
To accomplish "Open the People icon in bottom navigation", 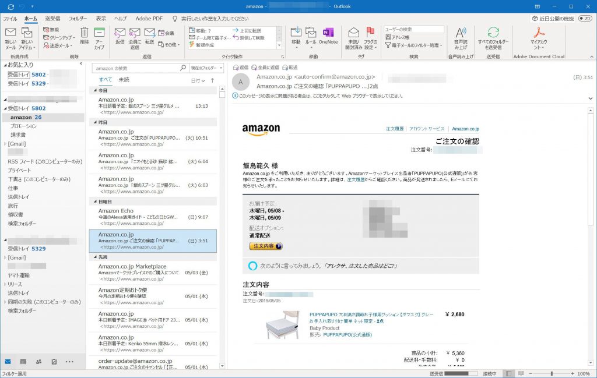I will [x=38, y=362].
